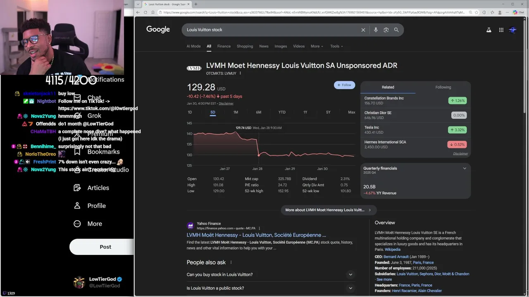The height and width of the screenshot is (297, 529).
Task: Open the tab search dropdown arrow
Action: tap(138, 4)
